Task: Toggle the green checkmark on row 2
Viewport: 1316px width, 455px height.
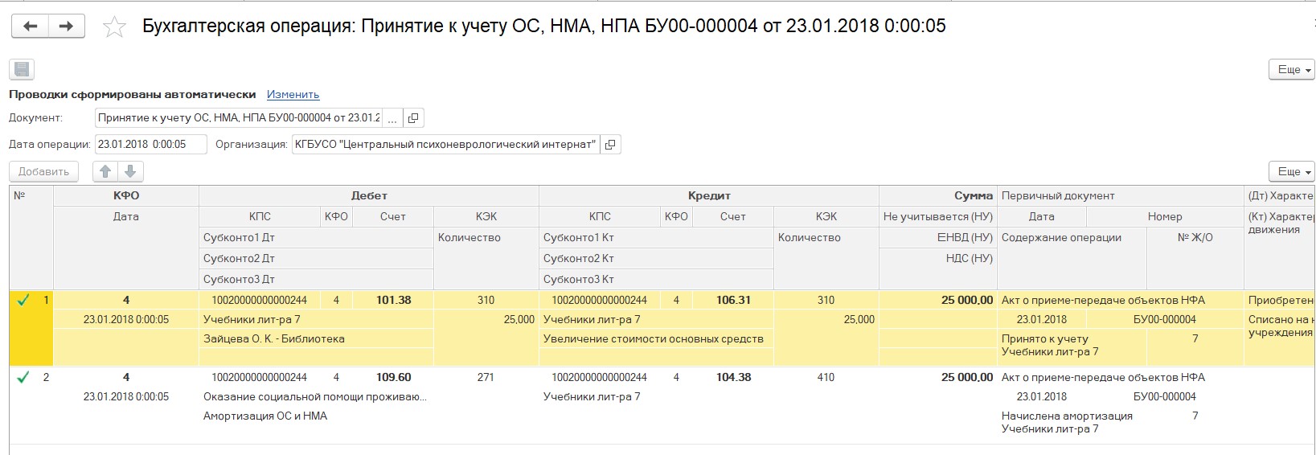Action: tap(23, 377)
